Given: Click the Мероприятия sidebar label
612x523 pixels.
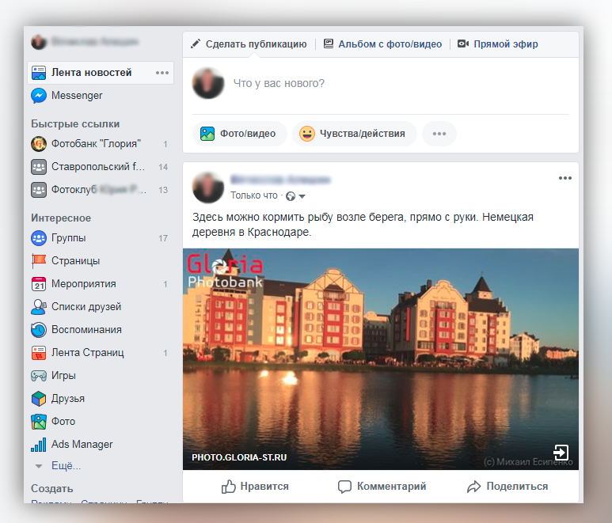Looking at the screenshot, I should (x=83, y=284).
